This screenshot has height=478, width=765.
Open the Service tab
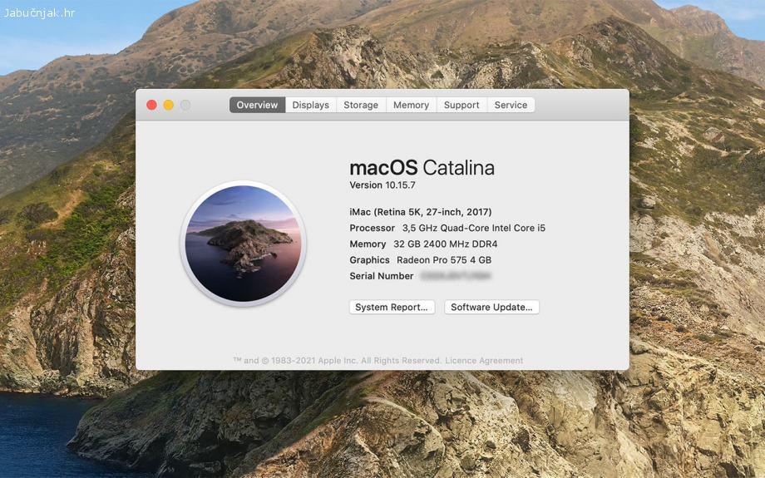(511, 105)
